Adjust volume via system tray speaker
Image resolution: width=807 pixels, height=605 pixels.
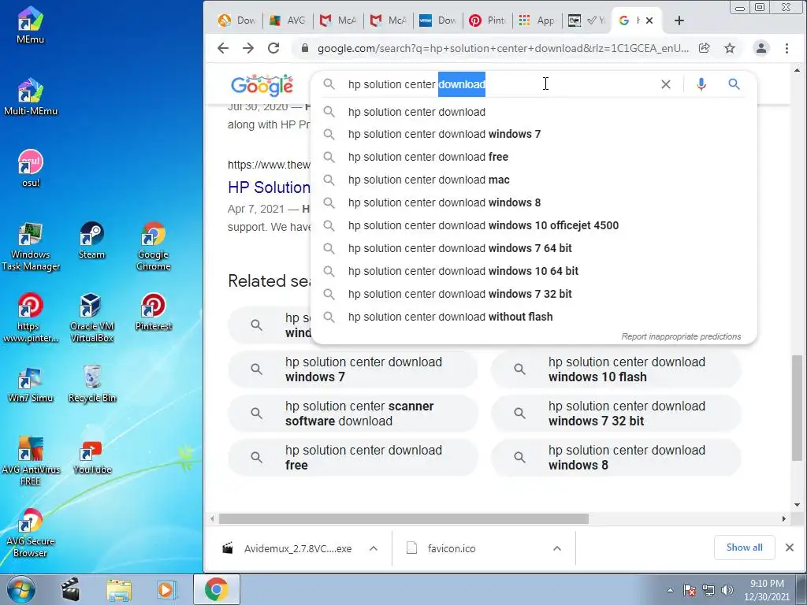[x=727, y=590]
